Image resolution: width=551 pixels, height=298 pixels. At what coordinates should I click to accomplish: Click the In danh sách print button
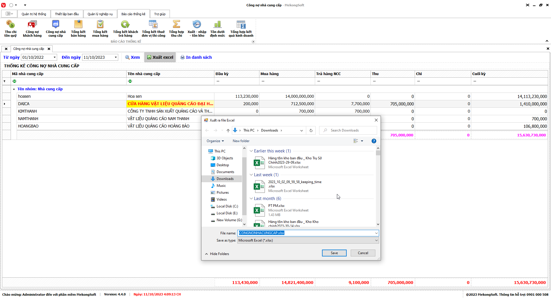pyautogui.click(x=196, y=57)
